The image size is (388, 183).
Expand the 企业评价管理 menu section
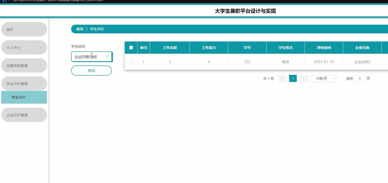24,115
